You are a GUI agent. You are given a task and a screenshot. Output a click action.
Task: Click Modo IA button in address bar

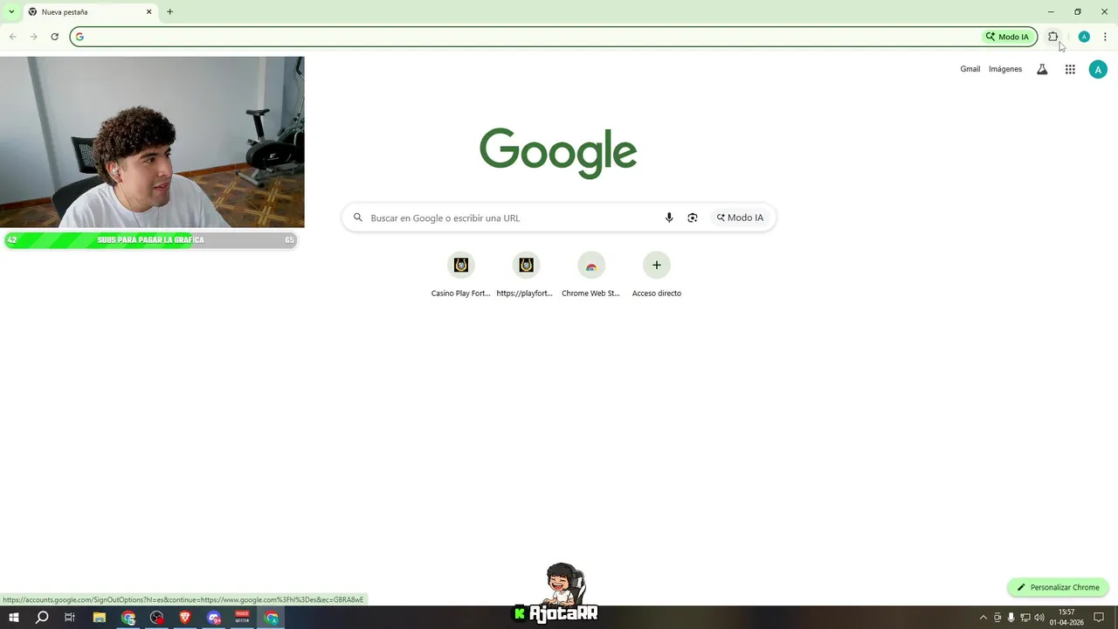pyautogui.click(x=1008, y=37)
